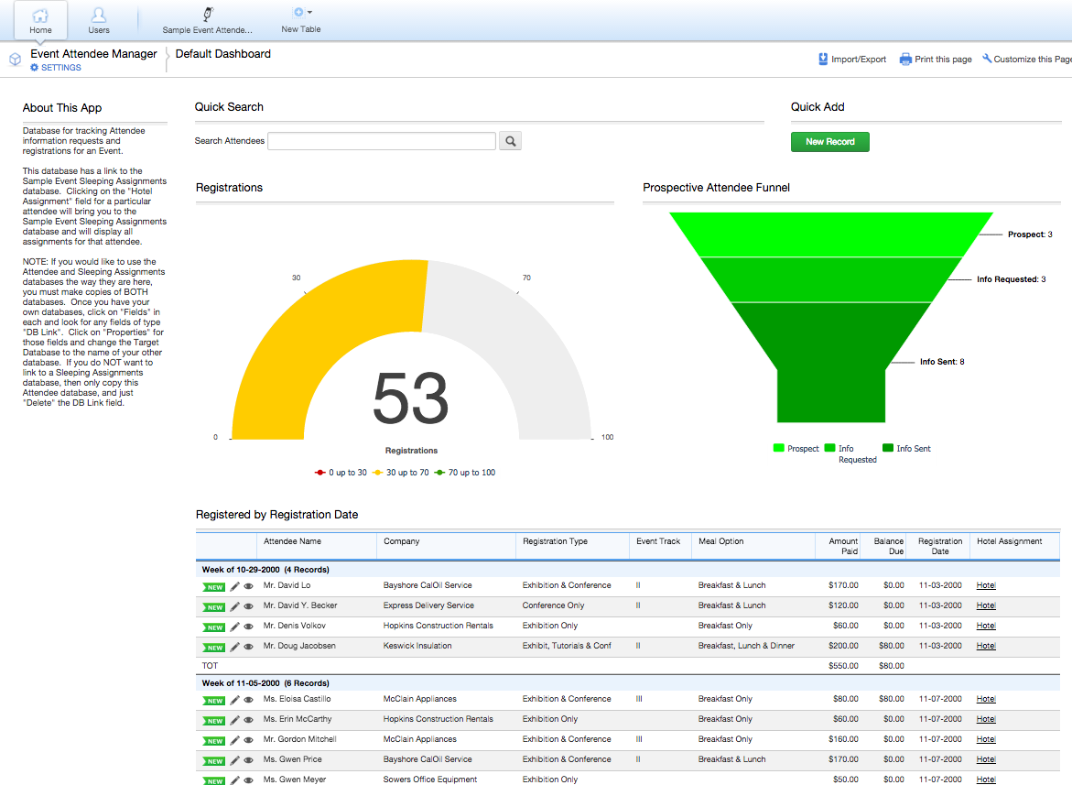The image size is (1072, 785).
Task: View the Mr. David Y. Becker record
Action: pyautogui.click(x=249, y=606)
